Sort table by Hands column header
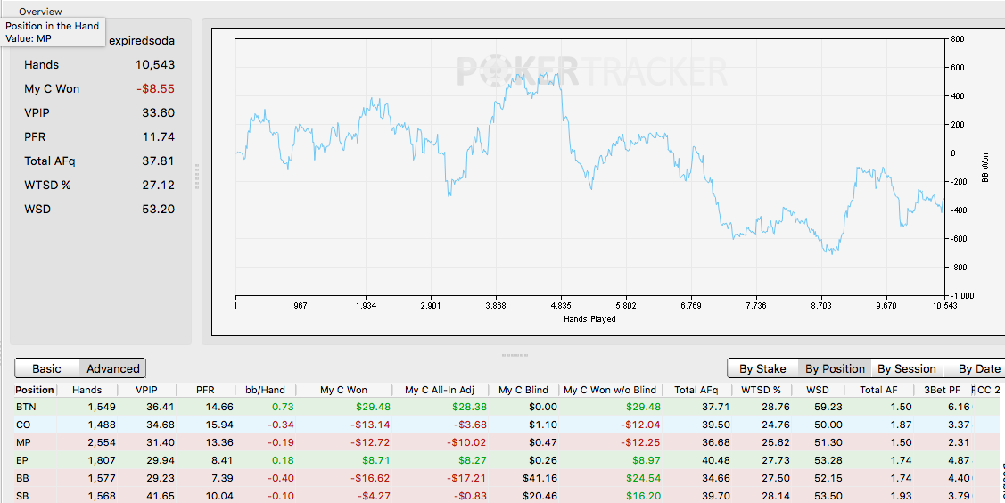Screen dimensions: 1005x503 (x=86, y=390)
